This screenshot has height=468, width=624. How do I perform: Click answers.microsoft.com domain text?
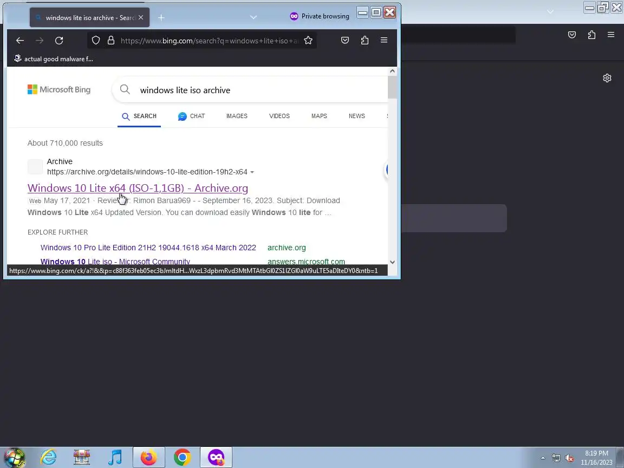coord(306,262)
